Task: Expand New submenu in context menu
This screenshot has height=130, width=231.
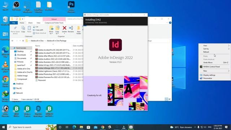Action: 215,71
